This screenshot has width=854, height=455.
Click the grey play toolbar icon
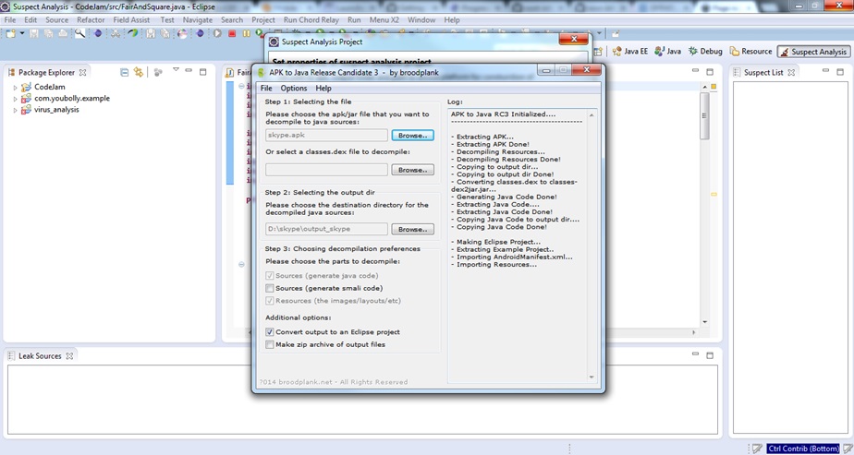pyautogui.click(x=217, y=33)
